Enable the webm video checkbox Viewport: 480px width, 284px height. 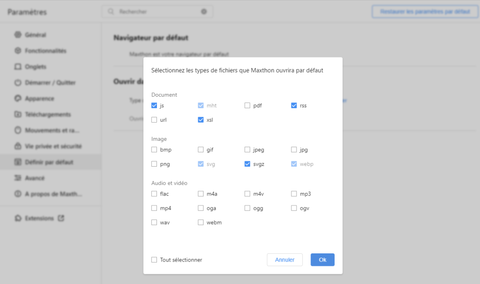pyautogui.click(x=201, y=222)
